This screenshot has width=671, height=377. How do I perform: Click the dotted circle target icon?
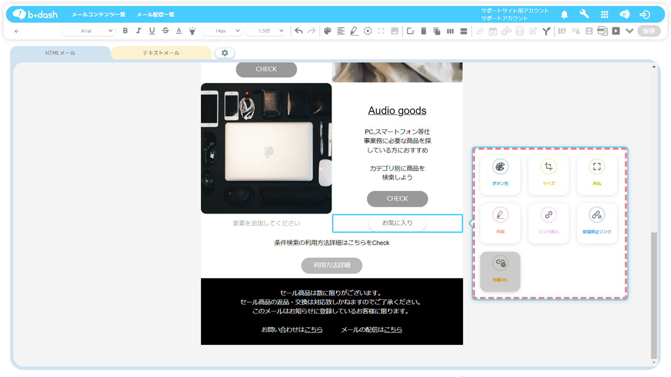click(x=368, y=31)
